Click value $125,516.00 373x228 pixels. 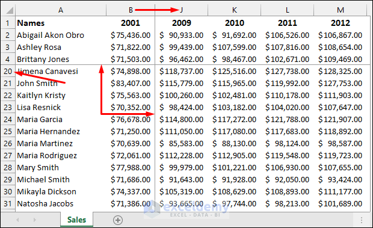[234, 71]
